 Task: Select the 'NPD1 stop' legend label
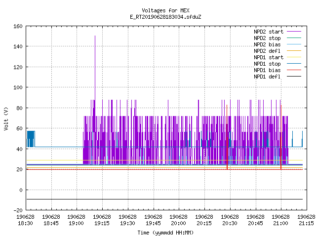(x=267, y=64)
